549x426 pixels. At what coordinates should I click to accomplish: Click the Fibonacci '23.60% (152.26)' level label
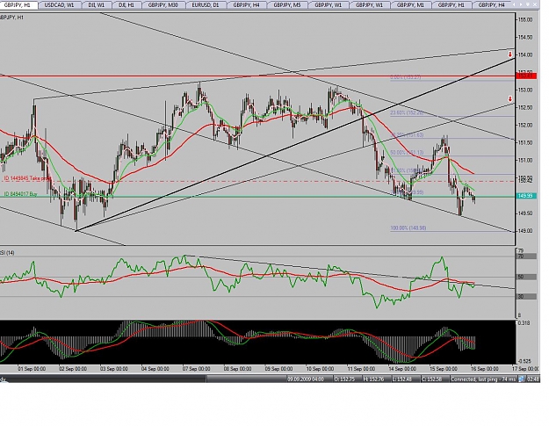pyautogui.click(x=407, y=113)
